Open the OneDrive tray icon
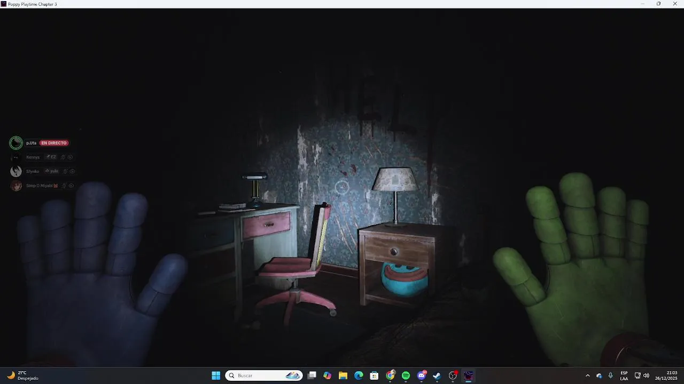684x384 pixels. [x=599, y=375]
